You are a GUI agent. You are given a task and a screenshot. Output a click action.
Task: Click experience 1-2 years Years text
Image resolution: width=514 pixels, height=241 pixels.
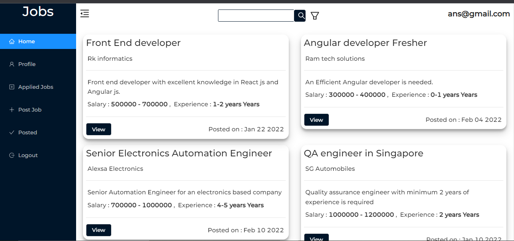236,104
